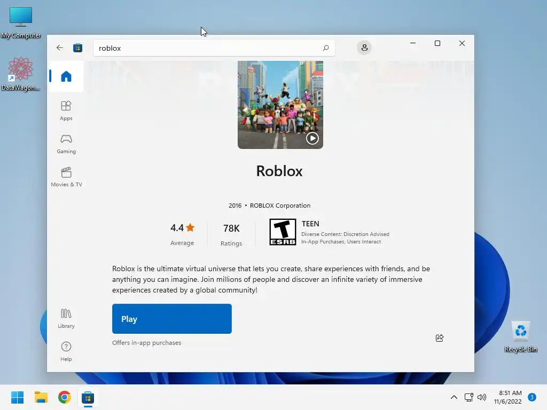Open the Help page
Image resolution: width=547 pixels, height=410 pixels.
(66, 351)
